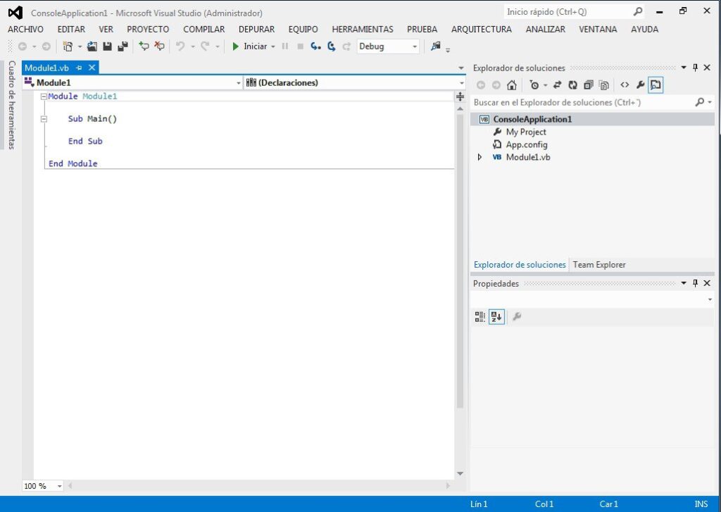Image resolution: width=721 pixels, height=512 pixels.
Task: Click the magnifier icon in Inicio rápido
Action: (638, 11)
